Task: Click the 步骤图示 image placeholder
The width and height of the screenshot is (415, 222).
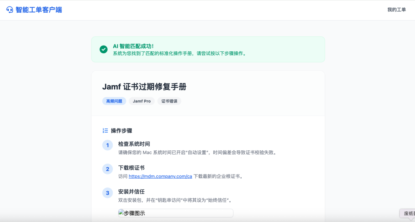Action: [176, 213]
